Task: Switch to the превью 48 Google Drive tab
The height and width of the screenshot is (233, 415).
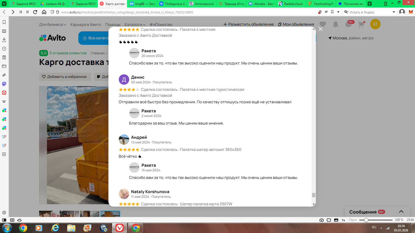Action: pos(53,4)
